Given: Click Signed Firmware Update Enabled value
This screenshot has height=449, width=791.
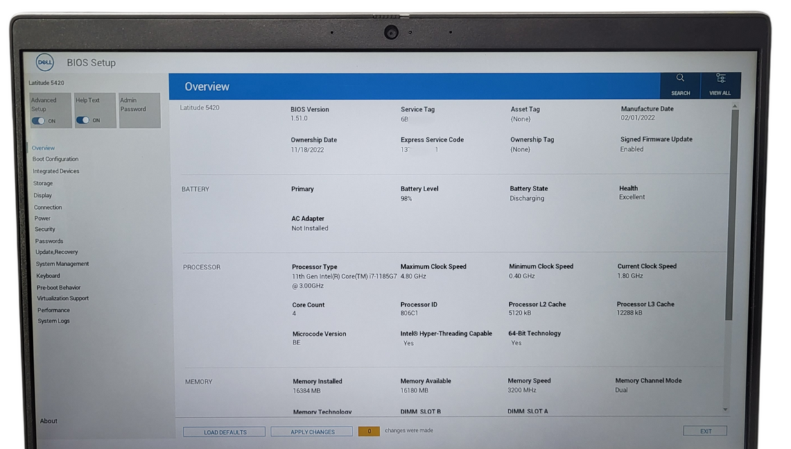Looking at the screenshot, I should 632,149.
